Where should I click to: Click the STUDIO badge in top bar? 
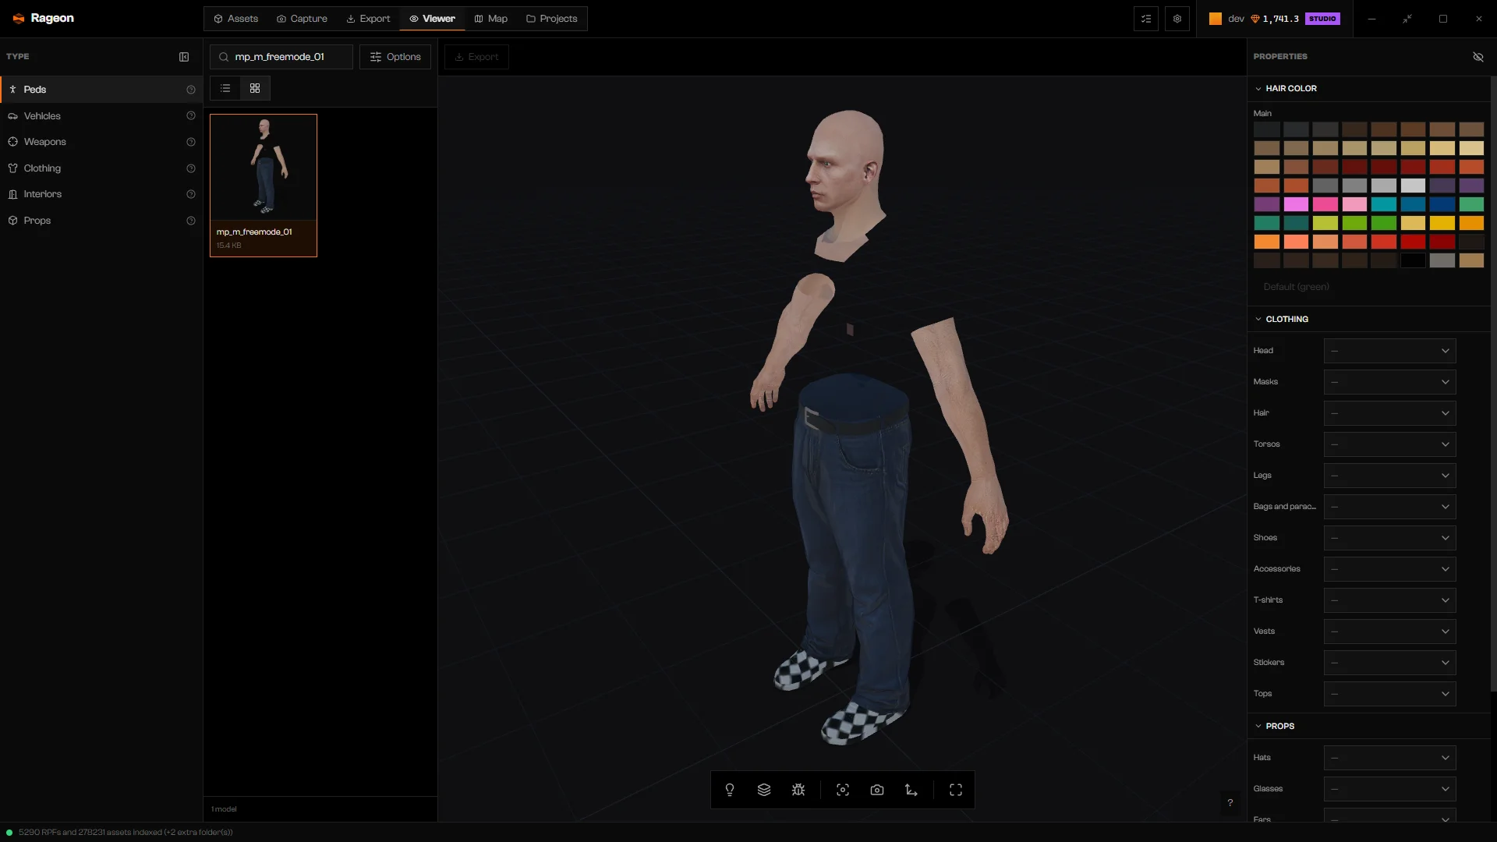point(1322,19)
